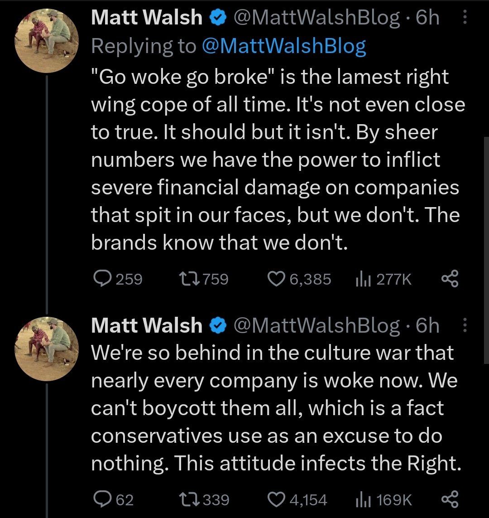Open more options menu for first tweet

[465, 18]
